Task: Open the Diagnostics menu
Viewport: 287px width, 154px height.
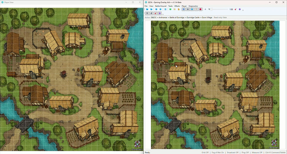Action: tap(193, 6)
